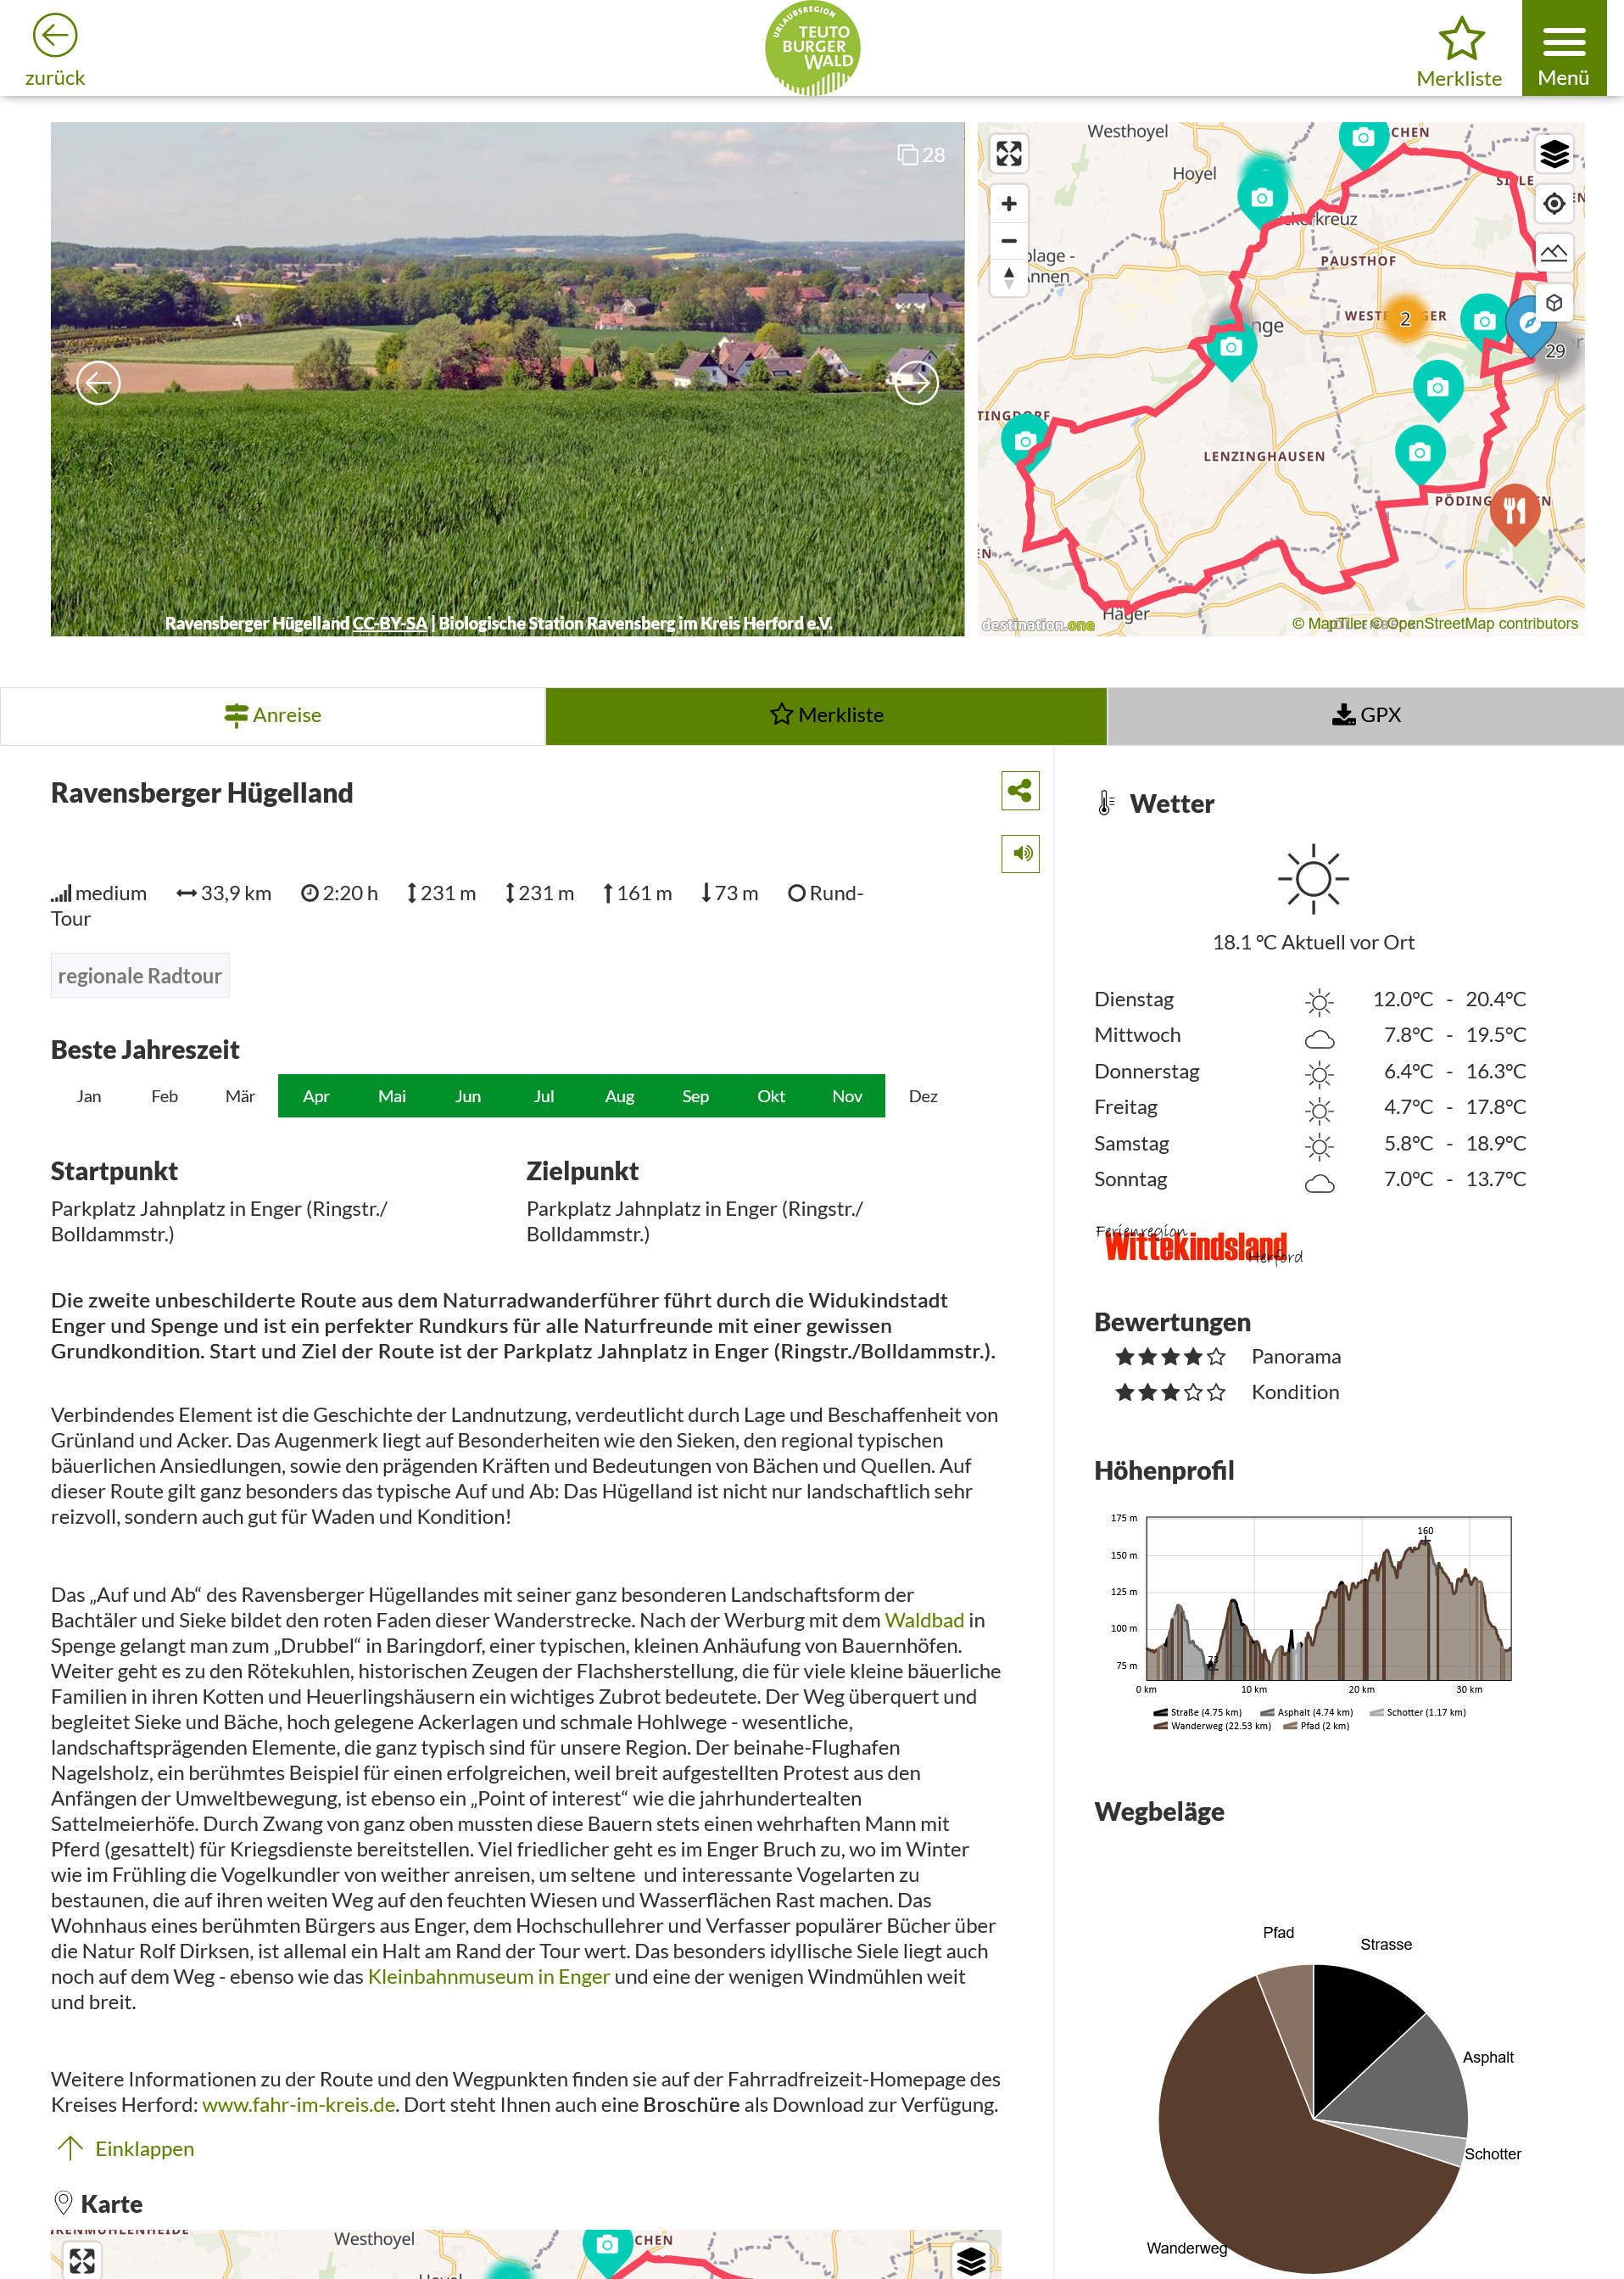Click the current weather sun icon
This screenshot has height=2279, width=1624.
pyautogui.click(x=1313, y=879)
